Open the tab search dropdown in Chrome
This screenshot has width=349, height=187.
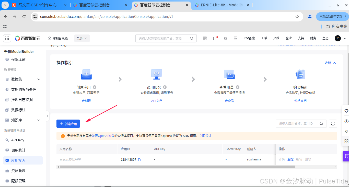(5, 5)
